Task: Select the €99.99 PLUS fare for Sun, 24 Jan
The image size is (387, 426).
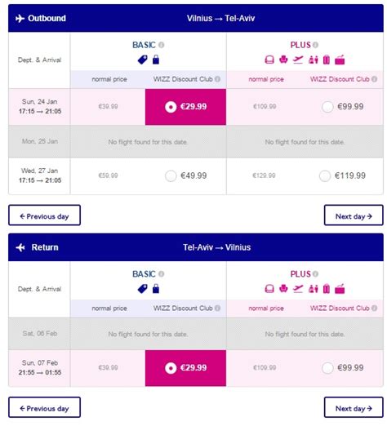Action: pyautogui.click(x=327, y=107)
